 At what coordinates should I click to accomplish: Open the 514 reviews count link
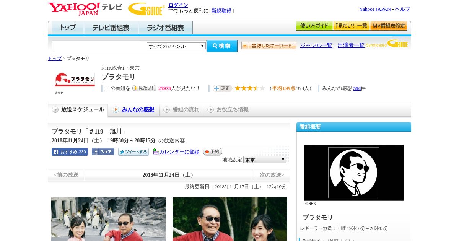[357, 88]
